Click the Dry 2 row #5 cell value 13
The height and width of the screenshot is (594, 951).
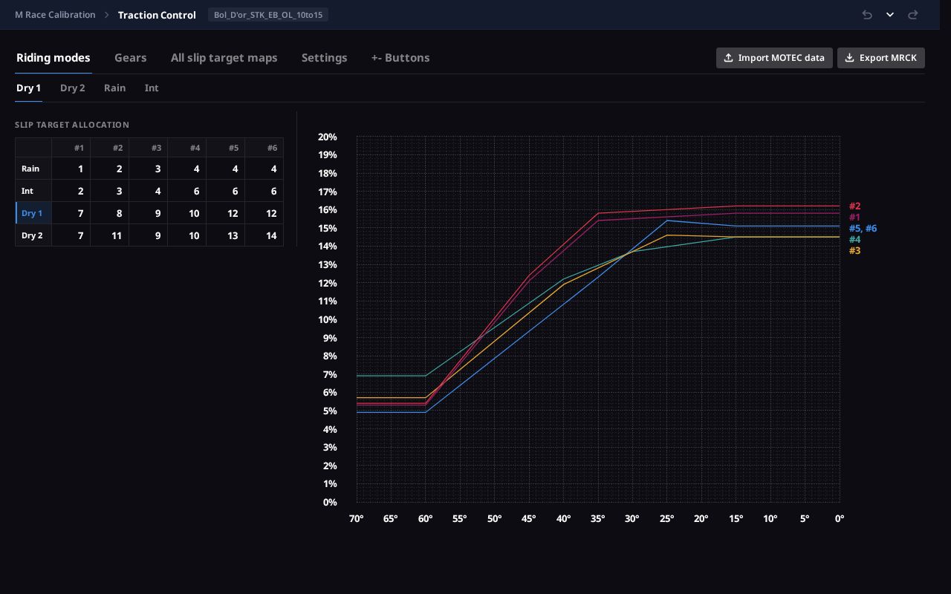(x=226, y=235)
